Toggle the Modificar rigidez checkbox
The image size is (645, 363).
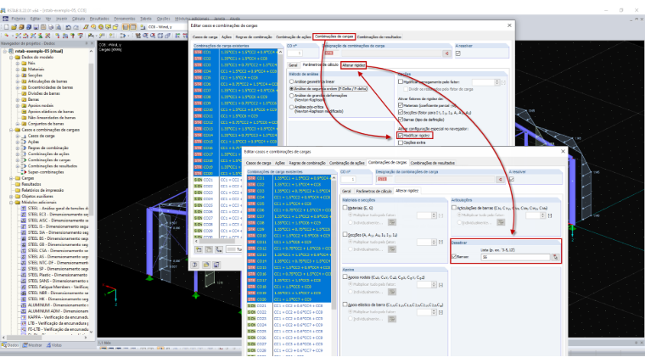click(401, 135)
